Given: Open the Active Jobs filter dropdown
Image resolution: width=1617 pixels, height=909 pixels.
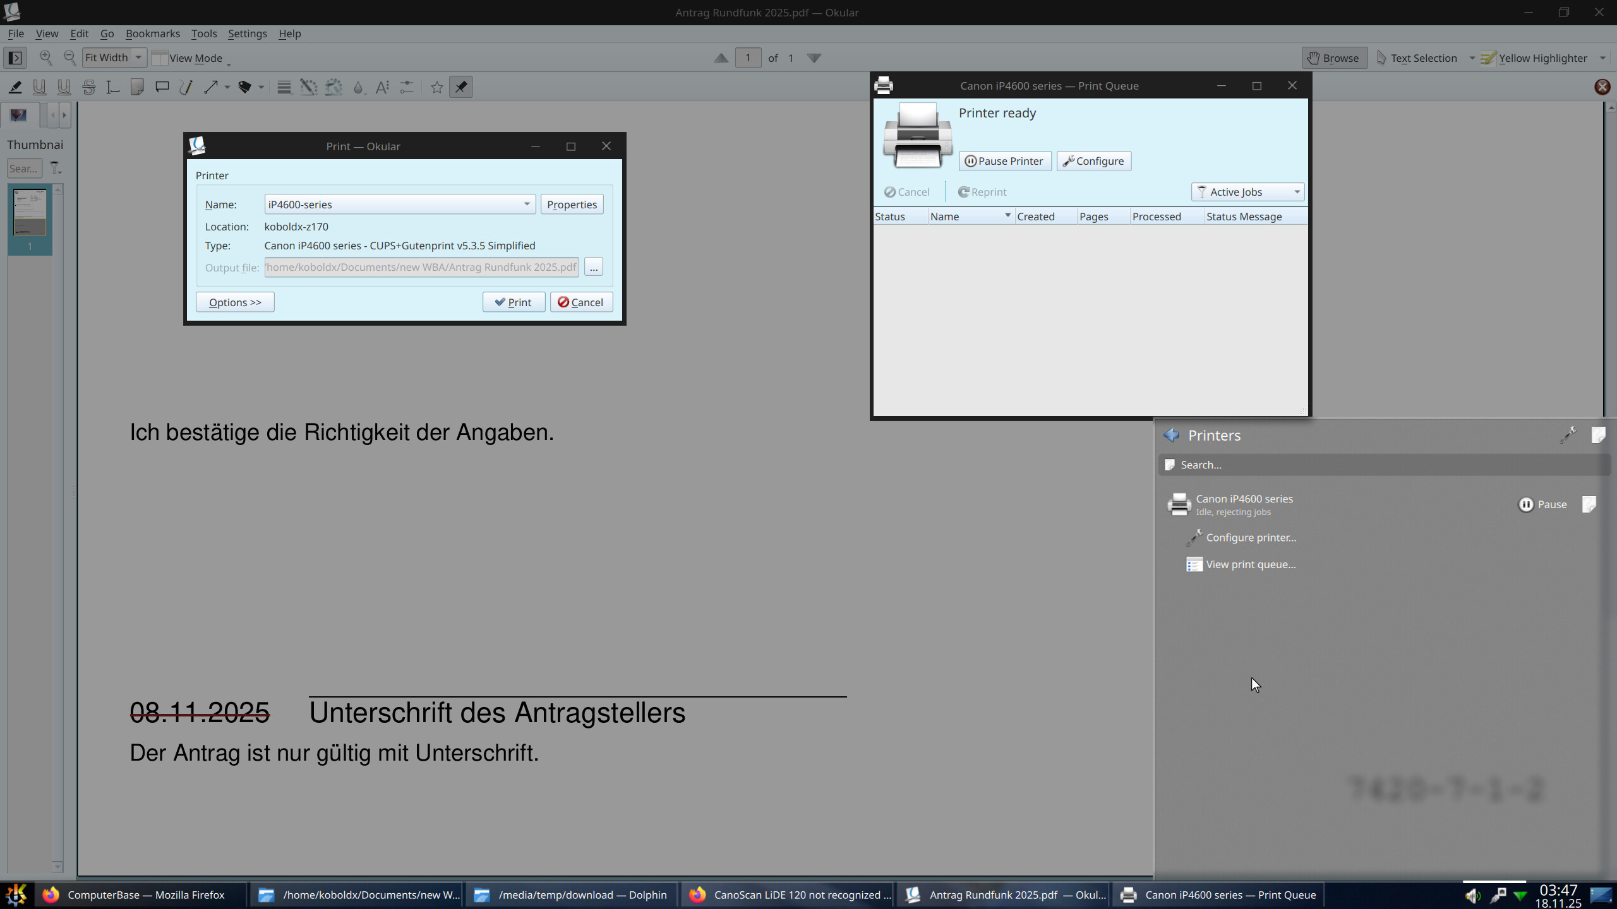Looking at the screenshot, I should tap(1247, 192).
